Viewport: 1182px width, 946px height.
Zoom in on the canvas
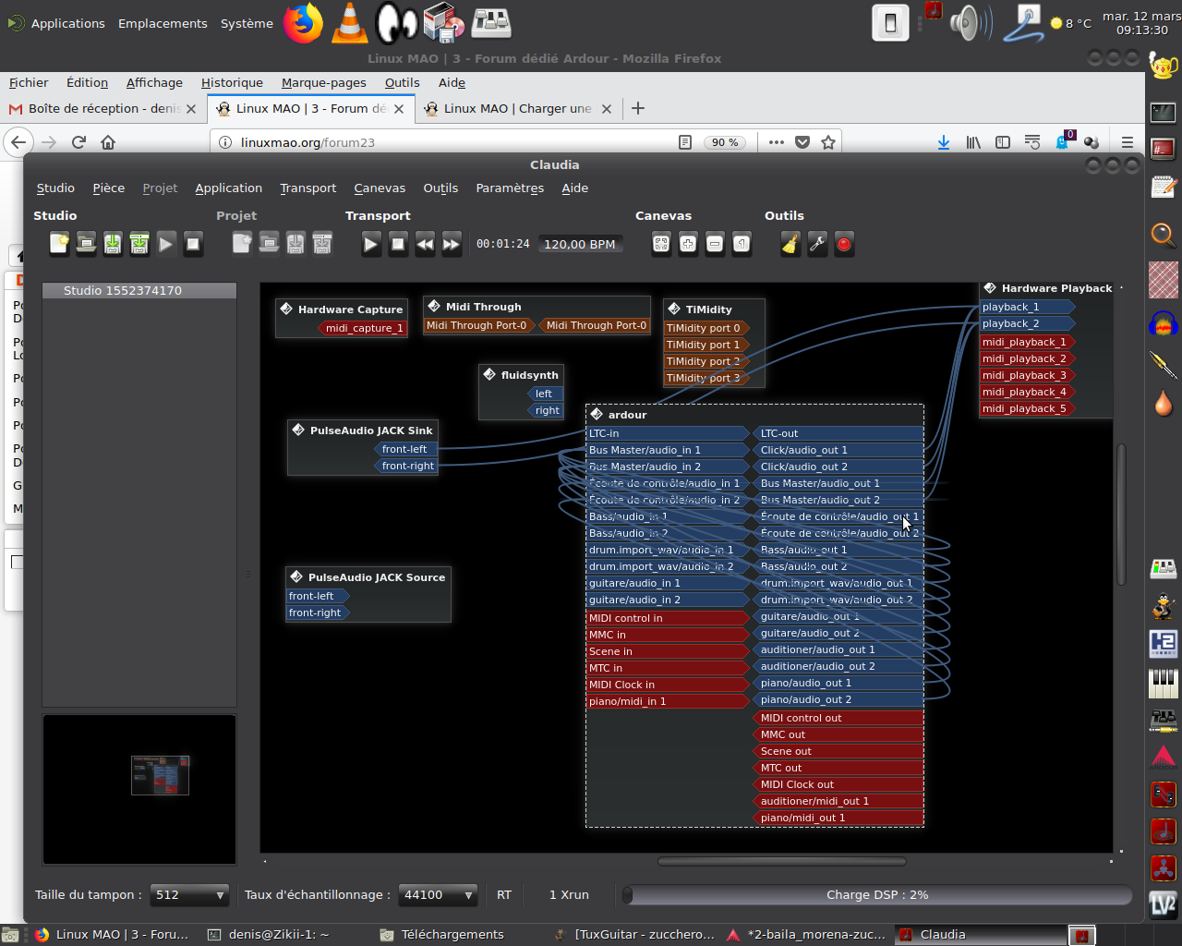(688, 244)
